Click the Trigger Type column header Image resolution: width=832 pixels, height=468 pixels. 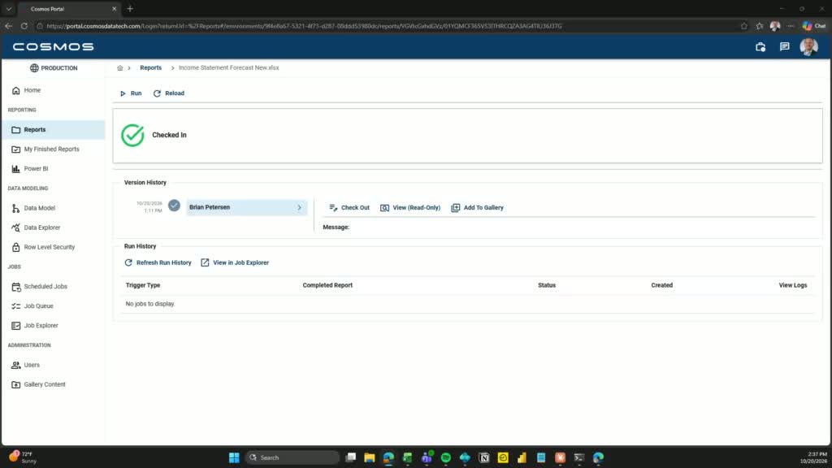pyautogui.click(x=143, y=285)
